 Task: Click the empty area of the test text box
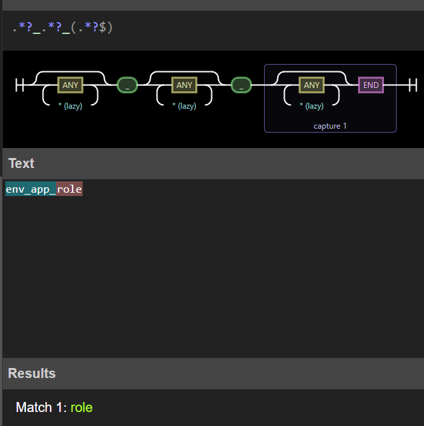point(212,273)
